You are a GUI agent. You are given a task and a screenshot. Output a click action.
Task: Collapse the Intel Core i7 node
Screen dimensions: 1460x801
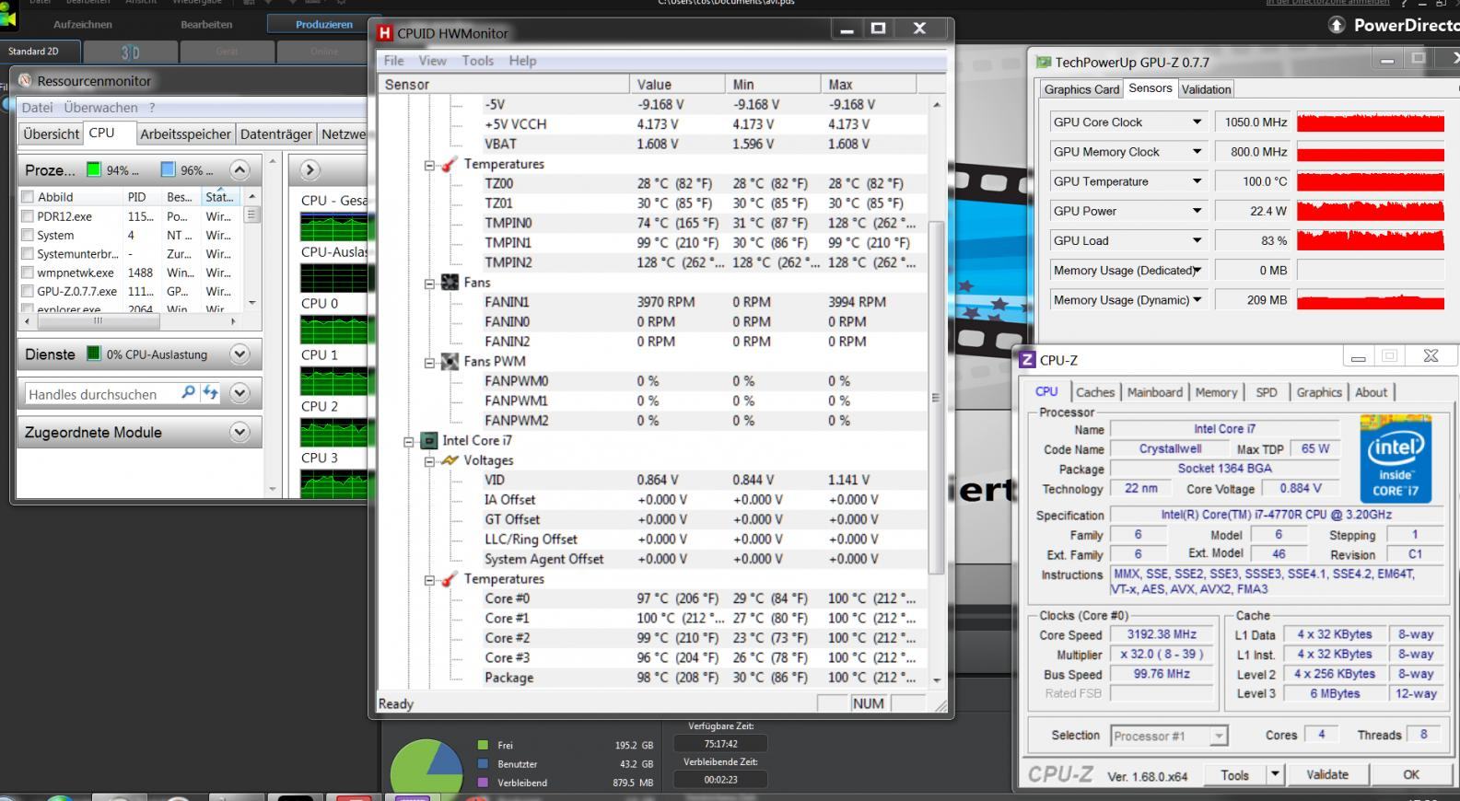(x=409, y=442)
